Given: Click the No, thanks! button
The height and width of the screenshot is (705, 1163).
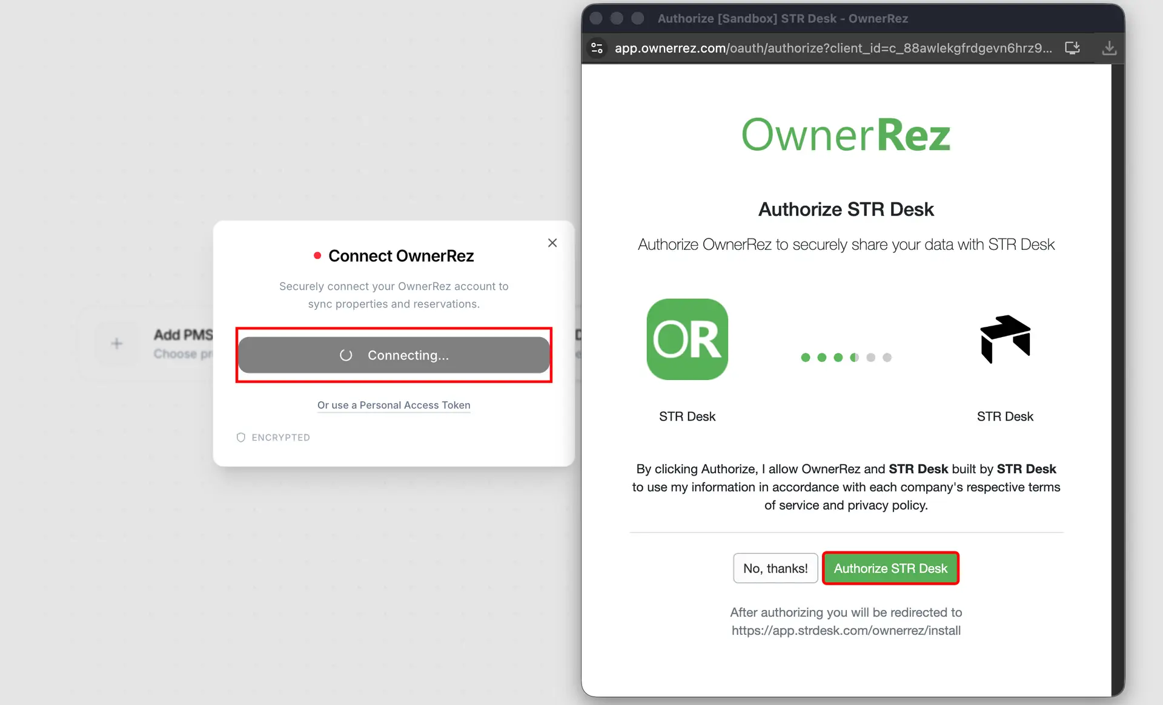Looking at the screenshot, I should pyautogui.click(x=775, y=568).
